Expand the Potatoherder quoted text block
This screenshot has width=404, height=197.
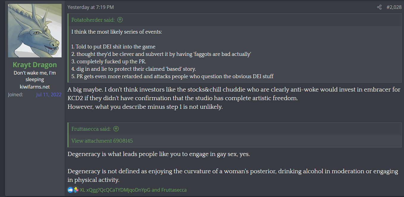(x=234, y=53)
